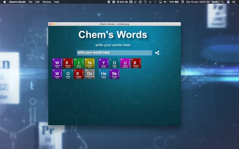Image resolution: width=239 pixels, height=149 pixels.
Task: Open the Time Machine menu bar icon
Action: 145,2
